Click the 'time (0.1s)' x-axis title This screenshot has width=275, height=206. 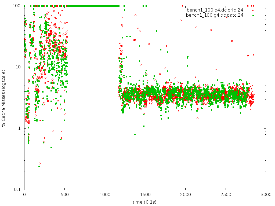tap(145, 202)
